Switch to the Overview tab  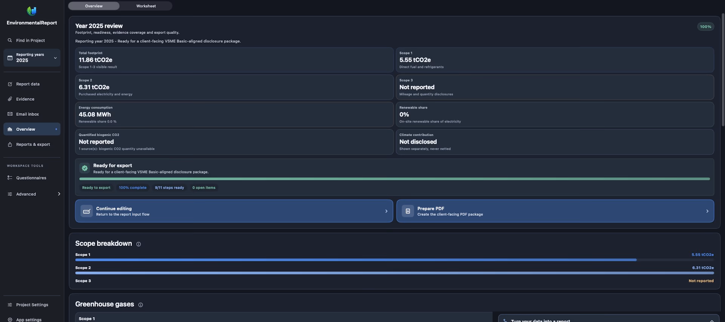[x=94, y=6]
